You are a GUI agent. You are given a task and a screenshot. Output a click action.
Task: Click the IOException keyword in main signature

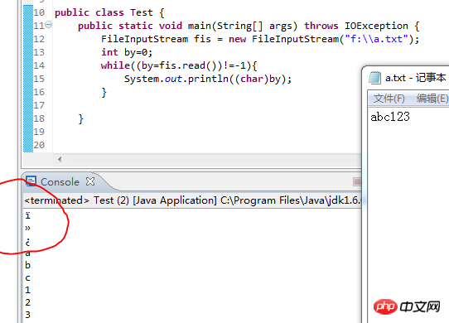pos(376,26)
